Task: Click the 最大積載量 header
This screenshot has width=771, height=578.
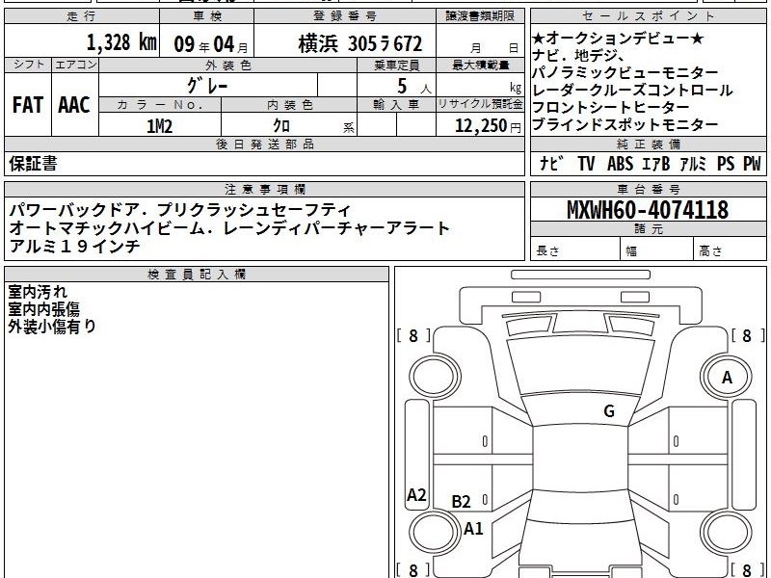Action: (x=480, y=66)
